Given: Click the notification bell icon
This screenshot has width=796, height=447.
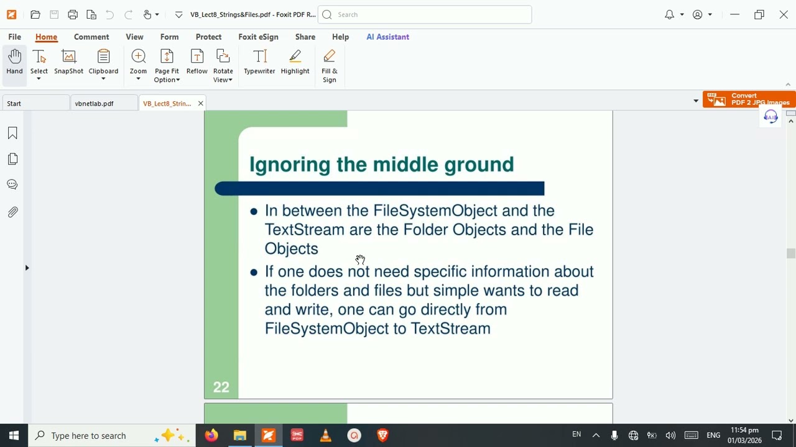Looking at the screenshot, I should [669, 14].
